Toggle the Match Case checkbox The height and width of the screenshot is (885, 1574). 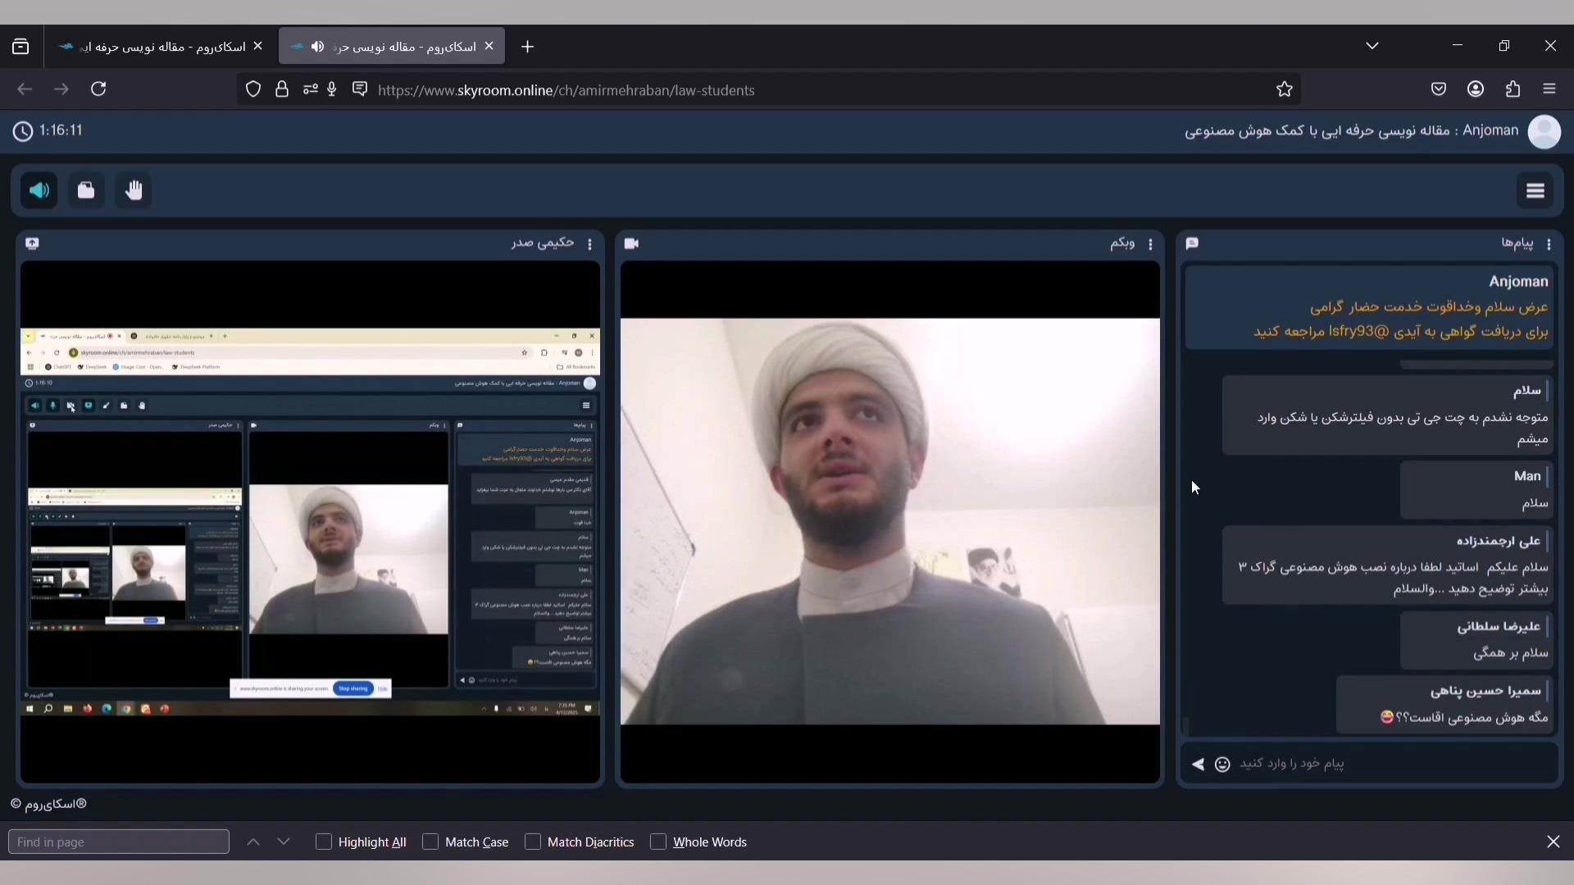click(x=430, y=842)
